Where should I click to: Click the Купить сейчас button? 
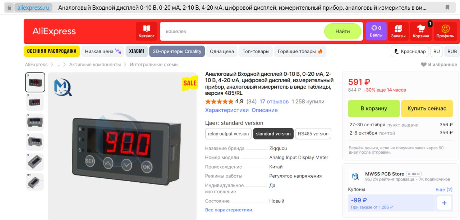pyautogui.click(x=427, y=108)
